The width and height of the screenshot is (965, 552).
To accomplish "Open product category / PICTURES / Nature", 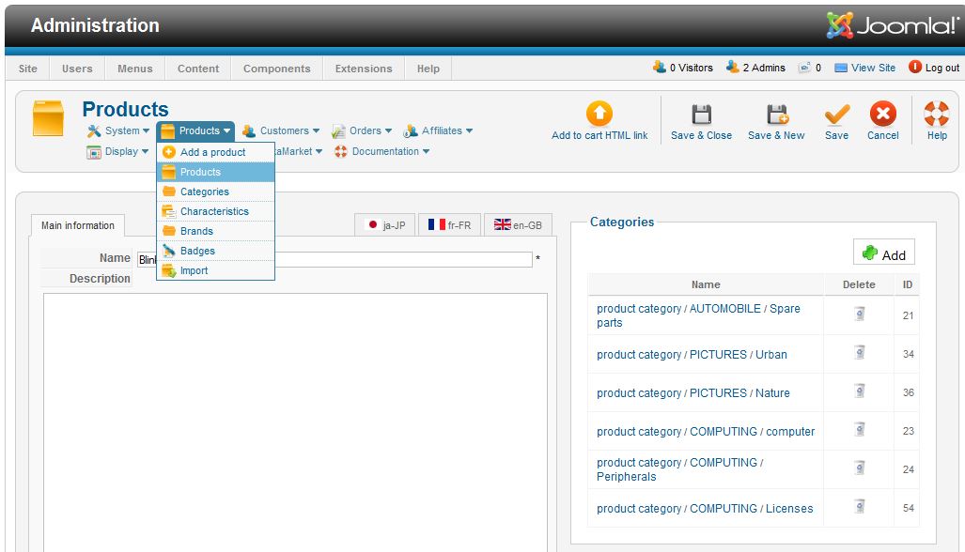I will click(693, 392).
